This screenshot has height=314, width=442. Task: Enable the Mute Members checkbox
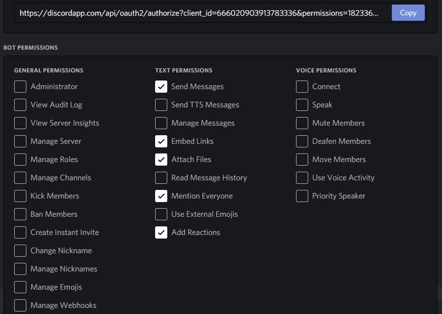(302, 123)
